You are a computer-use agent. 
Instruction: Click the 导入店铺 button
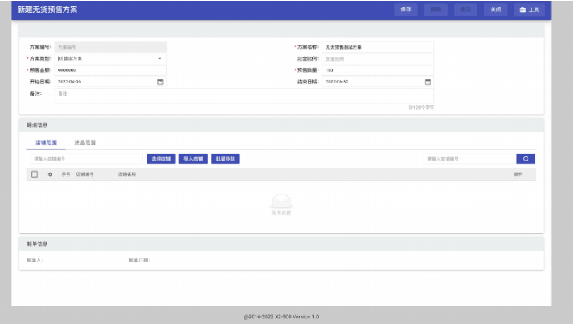(x=193, y=158)
